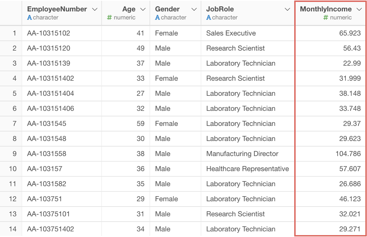Select row number 14
The height and width of the screenshot is (237, 367).
[x=11, y=229]
